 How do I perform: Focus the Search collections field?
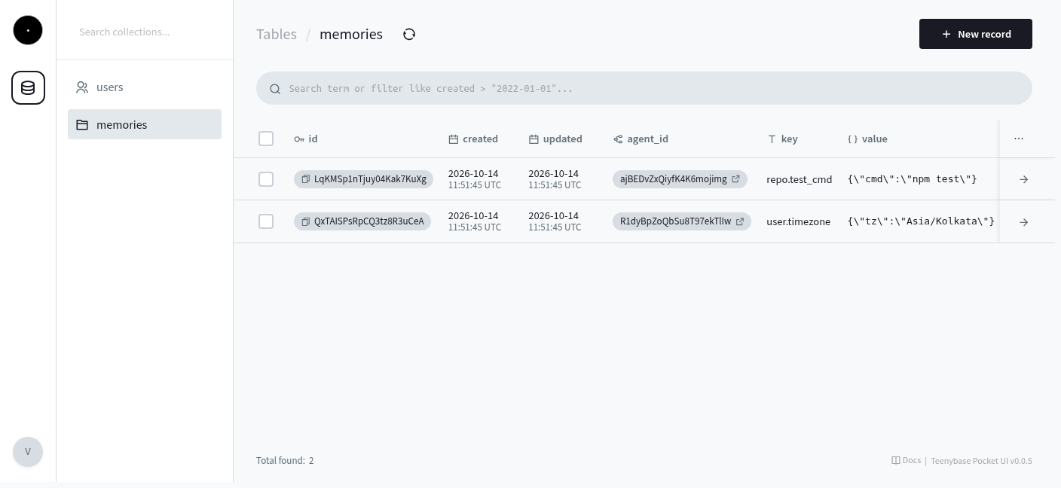145,32
